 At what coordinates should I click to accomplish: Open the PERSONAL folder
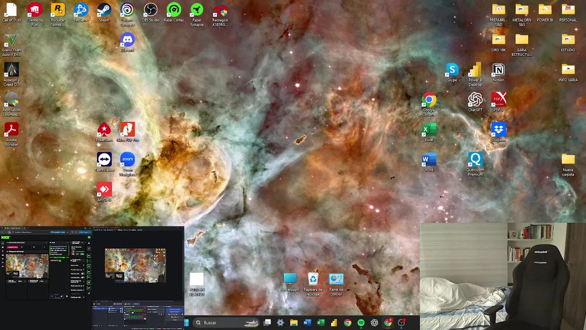click(568, 13)
